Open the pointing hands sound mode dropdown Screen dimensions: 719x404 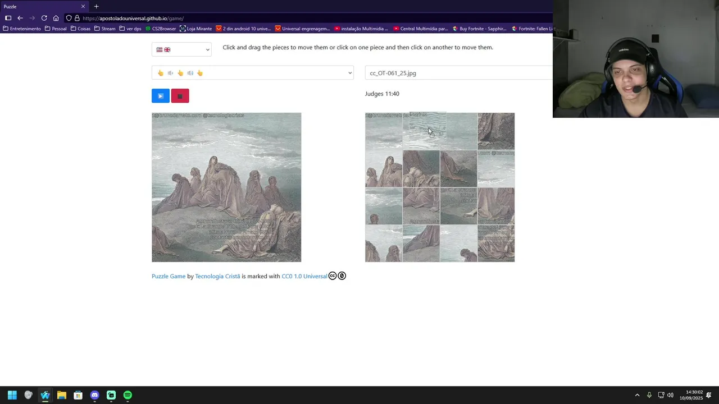pos(252,73)
